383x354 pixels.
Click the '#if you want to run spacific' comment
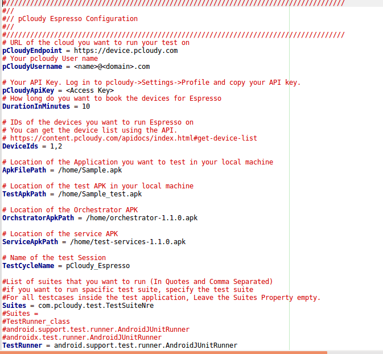(x=127, y=290)
